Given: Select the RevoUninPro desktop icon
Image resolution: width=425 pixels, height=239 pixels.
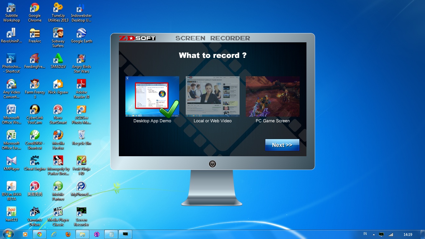Looking at the screenshot, I should click(x=12, y=36).
